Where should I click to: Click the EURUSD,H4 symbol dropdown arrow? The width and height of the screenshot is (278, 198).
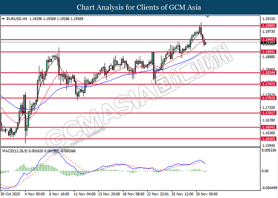point(3,19)
